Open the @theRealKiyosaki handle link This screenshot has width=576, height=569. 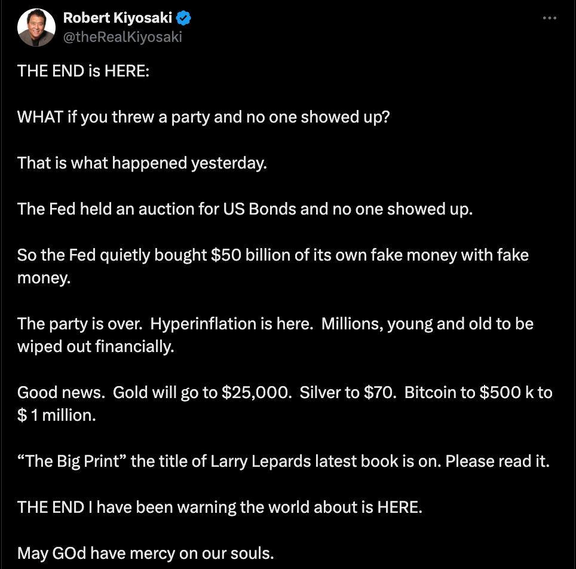122,36
